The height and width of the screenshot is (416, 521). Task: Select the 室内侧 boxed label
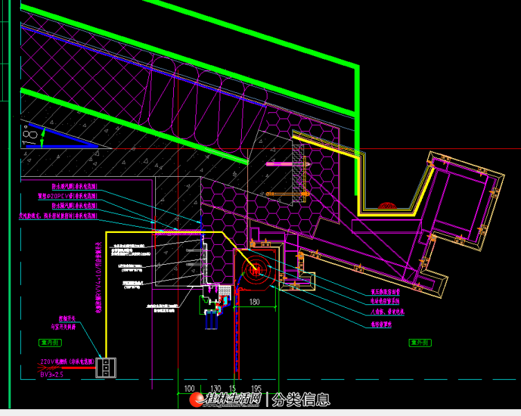tap(48, 343)
